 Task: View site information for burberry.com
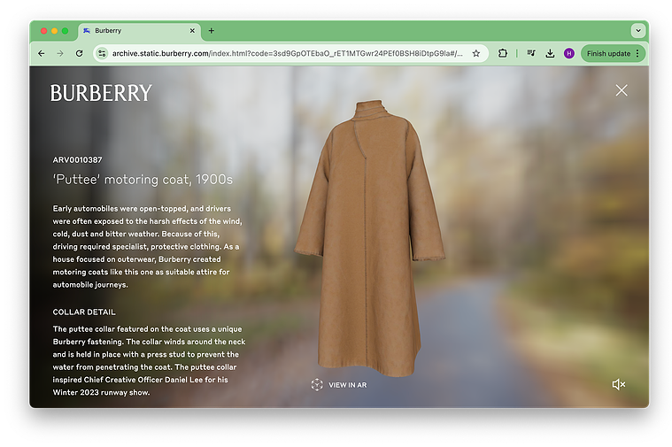pyautogui.click(x=102, y=54)
